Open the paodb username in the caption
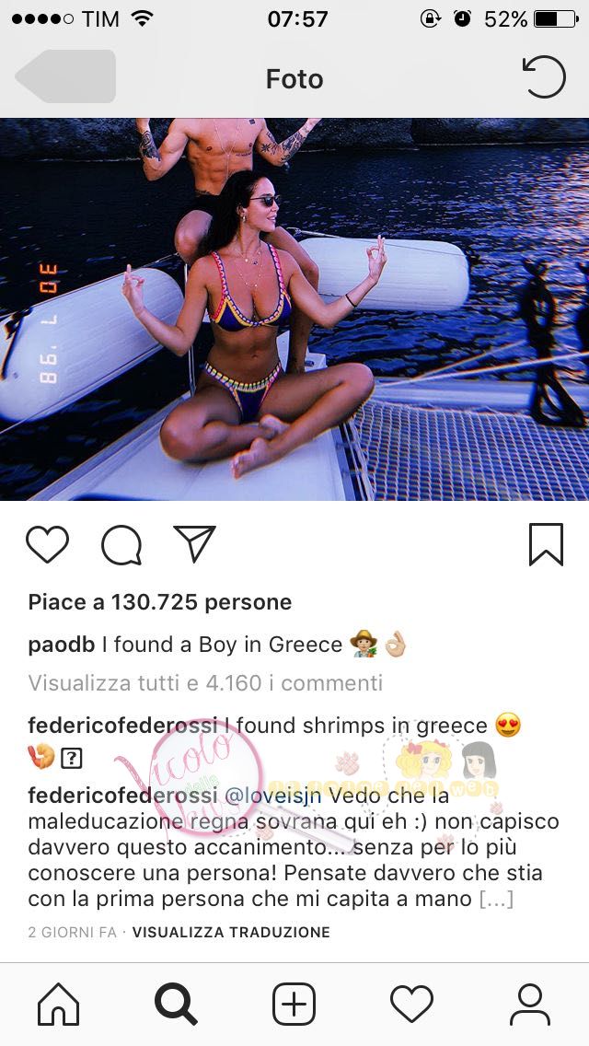This screenshot has width=589, height=1046. coord(62,645)
